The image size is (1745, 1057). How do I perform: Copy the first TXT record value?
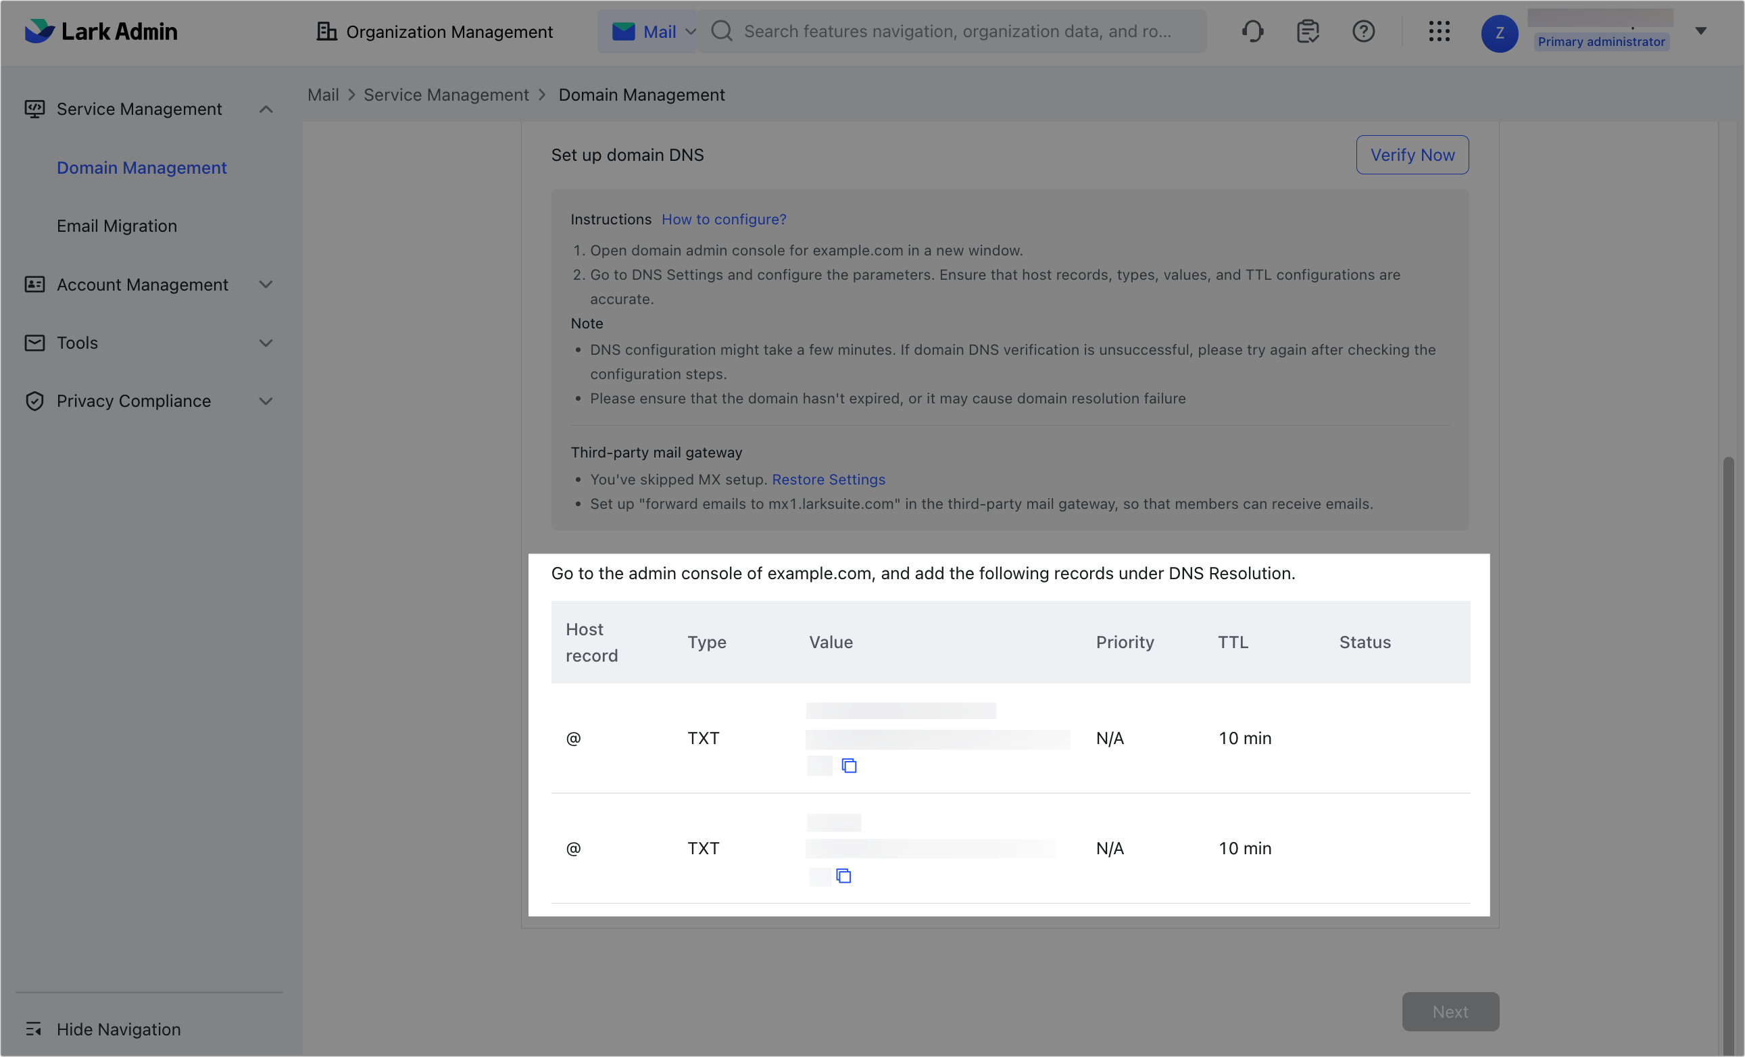coord(848,765)
